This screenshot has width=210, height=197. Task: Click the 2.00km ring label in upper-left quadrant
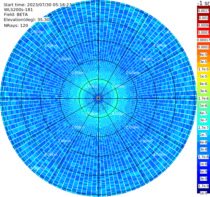78,73
